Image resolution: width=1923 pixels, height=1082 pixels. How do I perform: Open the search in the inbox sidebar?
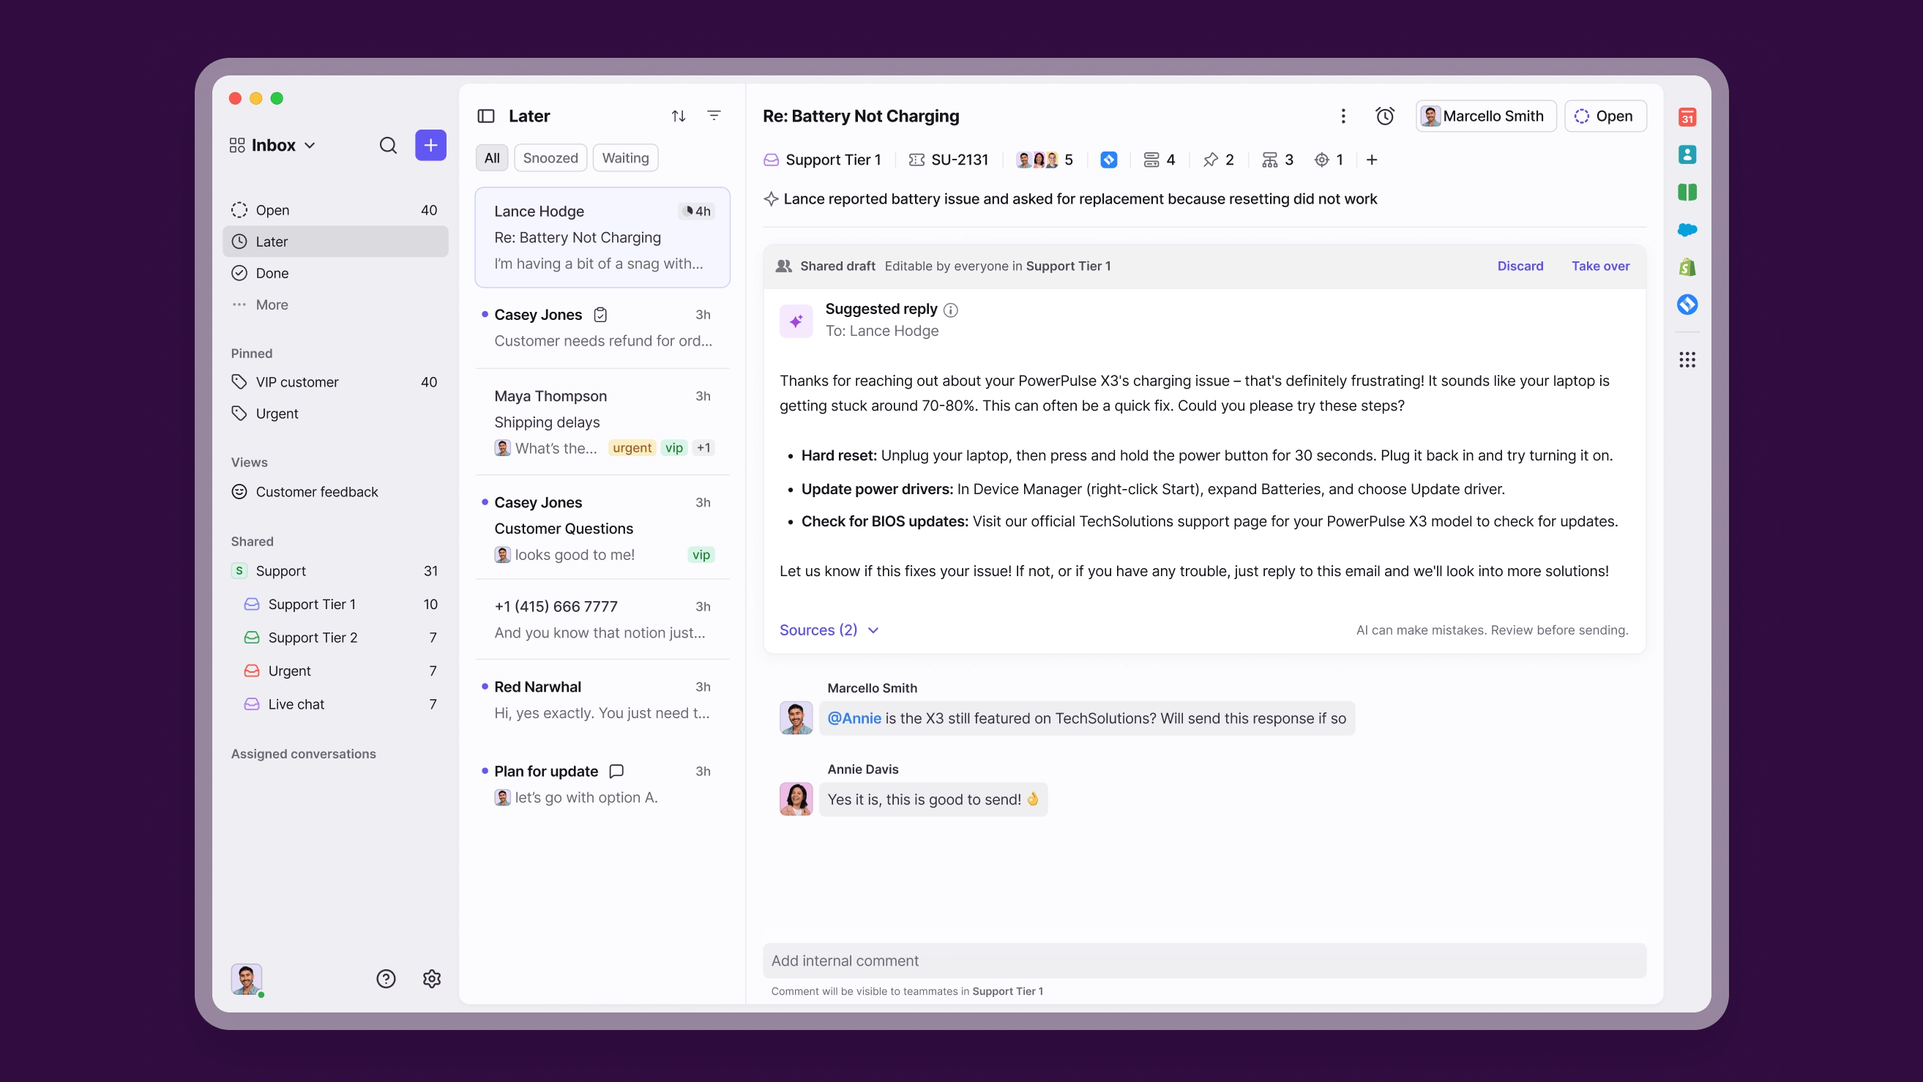(x=388, y=145)
